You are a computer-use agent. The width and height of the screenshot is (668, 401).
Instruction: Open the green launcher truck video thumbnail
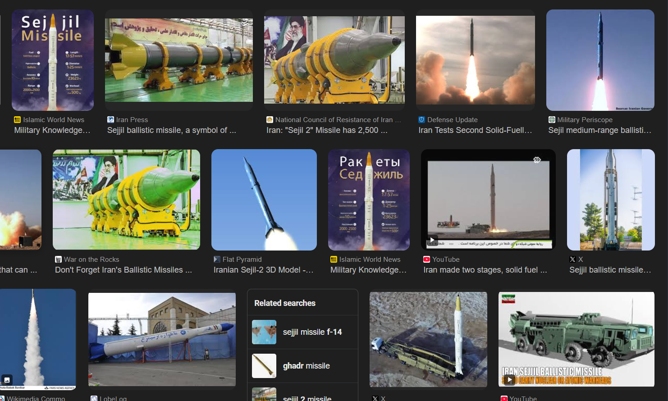point(576,339)
